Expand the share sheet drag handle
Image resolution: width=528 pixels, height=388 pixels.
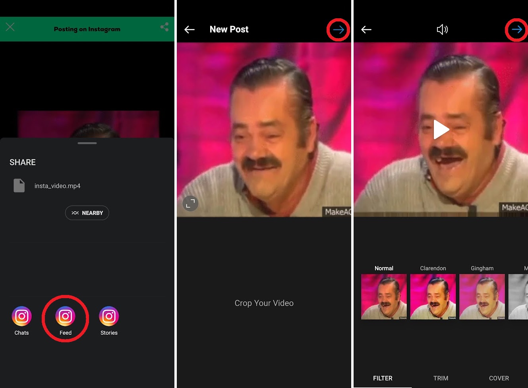tap(87, 143)
